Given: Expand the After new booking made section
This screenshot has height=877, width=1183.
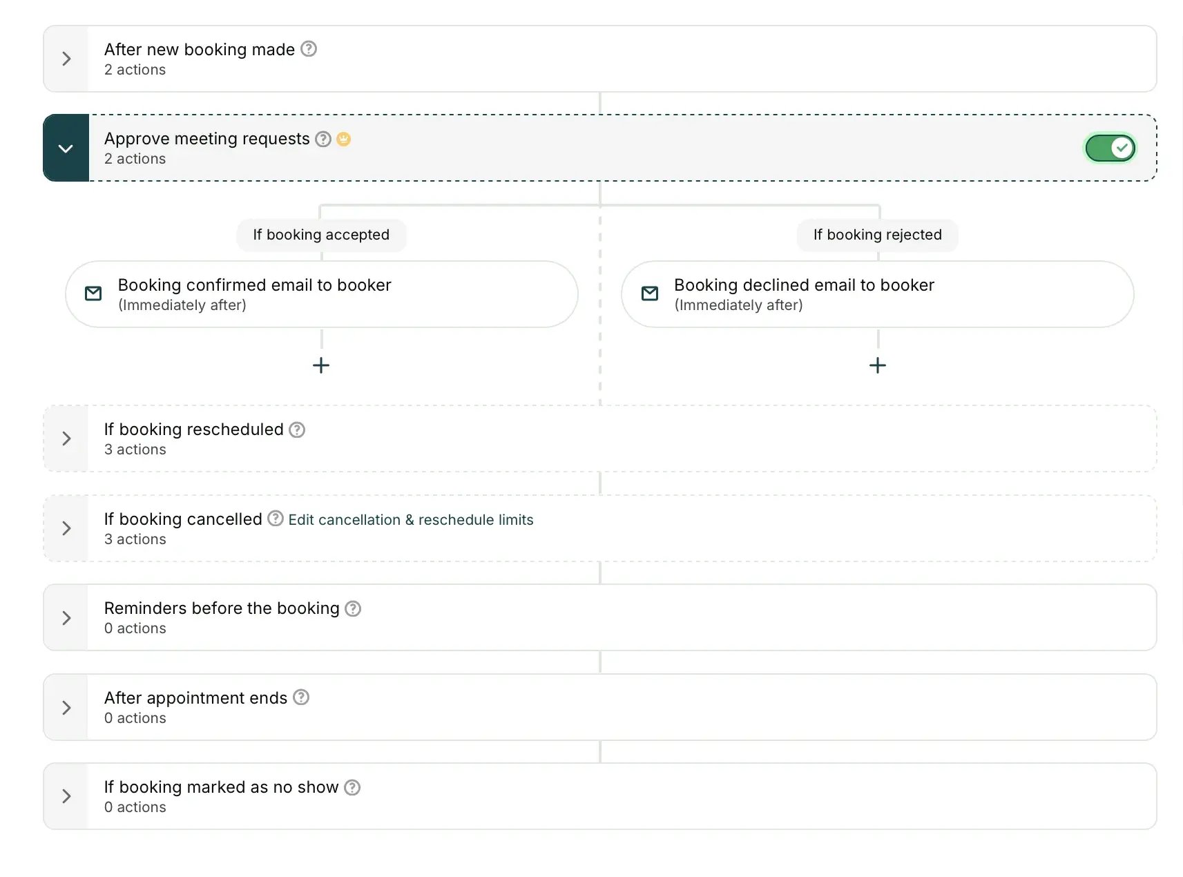Looking at the screenshot, I should pyautogui.click(x=66, y=59).
